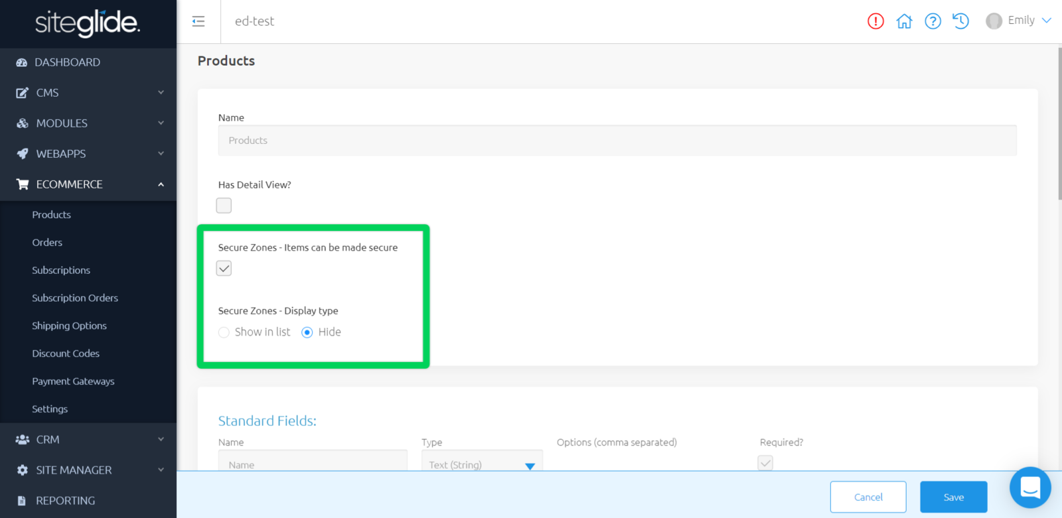Image resolution: width=1062 pixels, height=518 pixels.
Task: Go to Discount Codes in sidebar
Action: (66, 354)
